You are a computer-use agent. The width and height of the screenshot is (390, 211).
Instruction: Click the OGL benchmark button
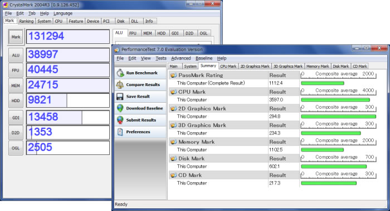coord(16,148)
